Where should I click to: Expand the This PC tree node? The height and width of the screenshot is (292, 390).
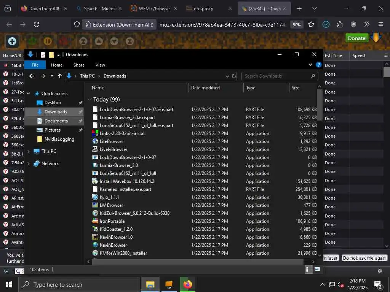point(28,151)
